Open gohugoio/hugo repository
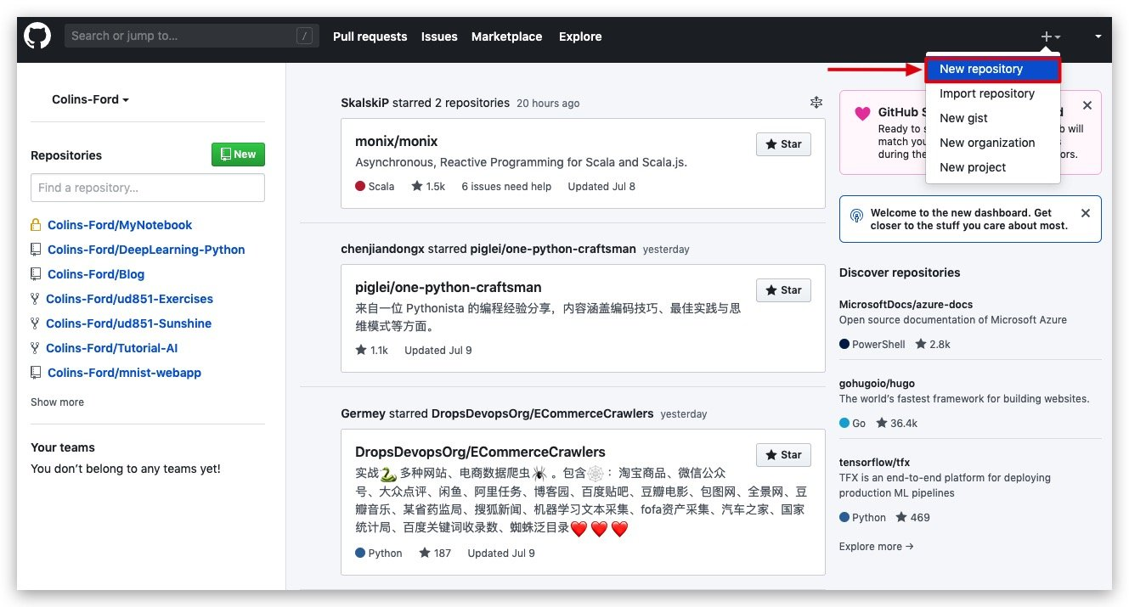The width and height of the screenshot is (1129, 607). [877, 383]
